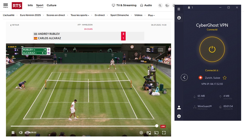Open the TV & Streaming link
The height and width of the screenshot is (139, 244).
tap(124, 5)
